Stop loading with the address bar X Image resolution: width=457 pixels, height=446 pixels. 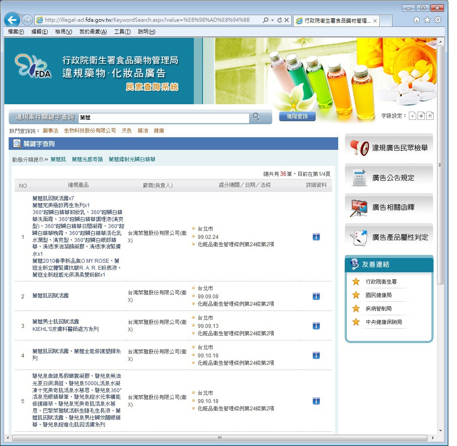click(287, 20)
